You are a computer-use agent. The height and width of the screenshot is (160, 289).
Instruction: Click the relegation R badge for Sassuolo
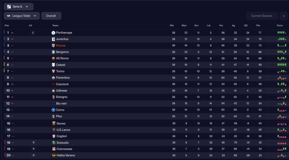point(34,143)
